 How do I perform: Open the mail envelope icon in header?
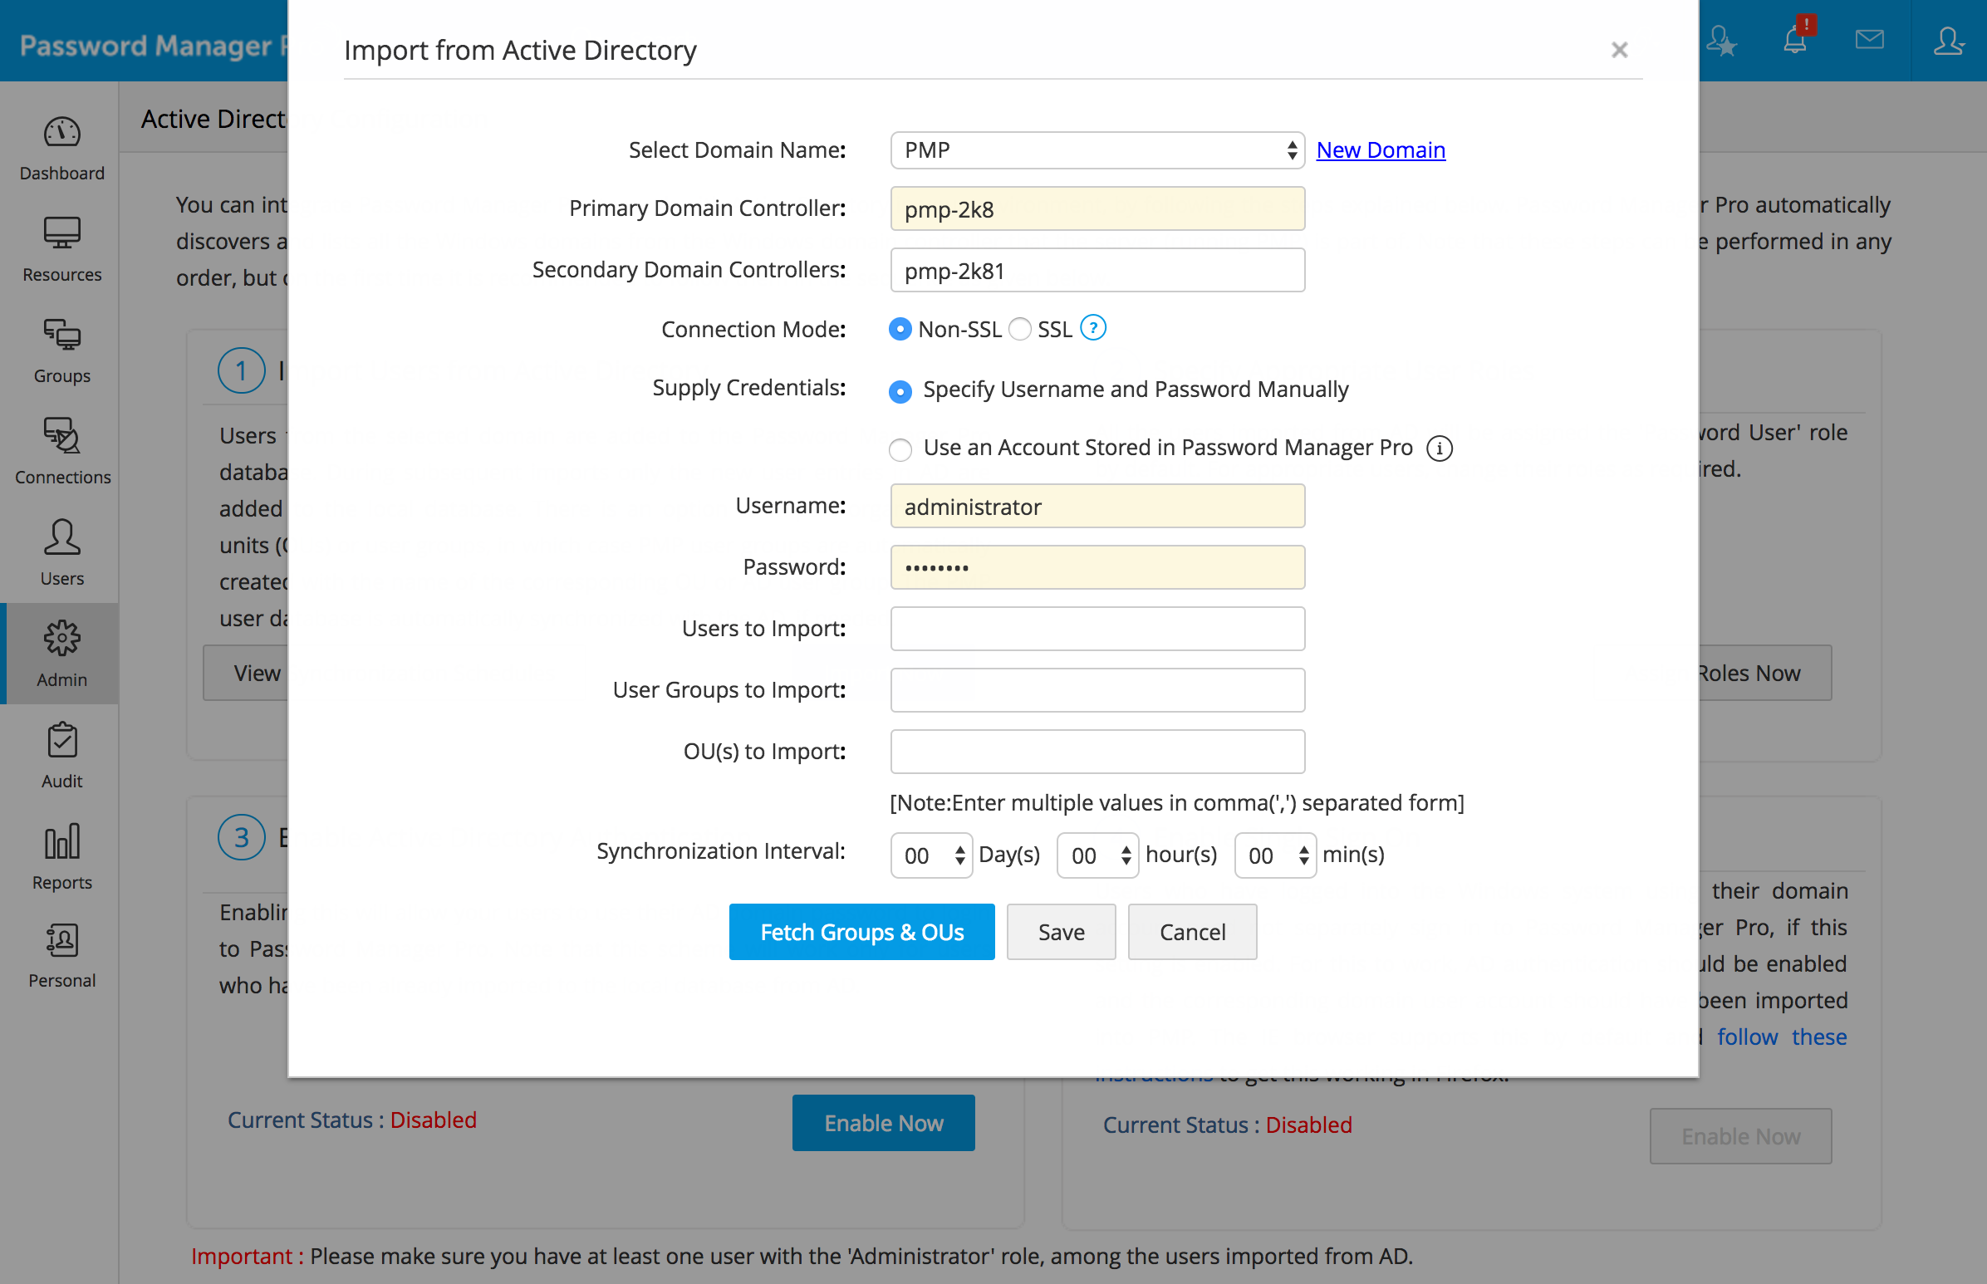click(1868, 39)
